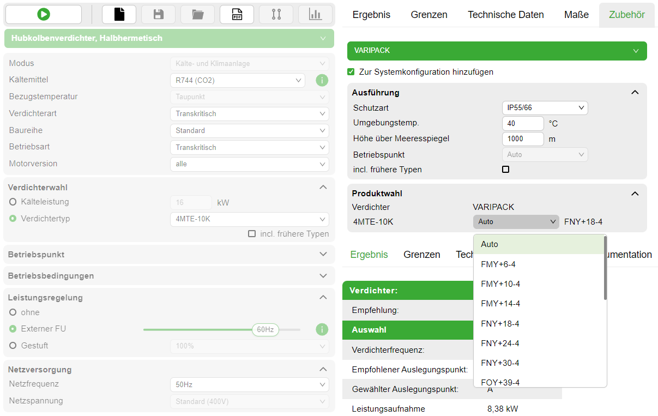This screenshot has width=658, height=416.
Task: Create a new project via the document icon
Action: (x=119, y=14)
